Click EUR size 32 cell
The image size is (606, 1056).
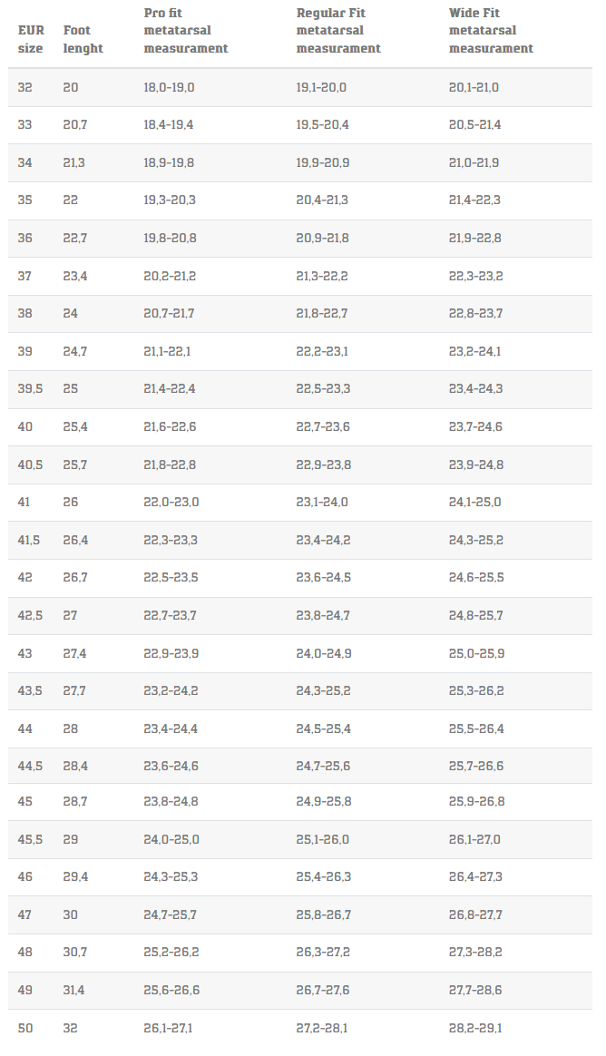24,88
